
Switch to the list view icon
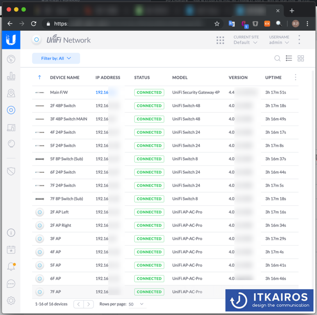tap(289, 58)
